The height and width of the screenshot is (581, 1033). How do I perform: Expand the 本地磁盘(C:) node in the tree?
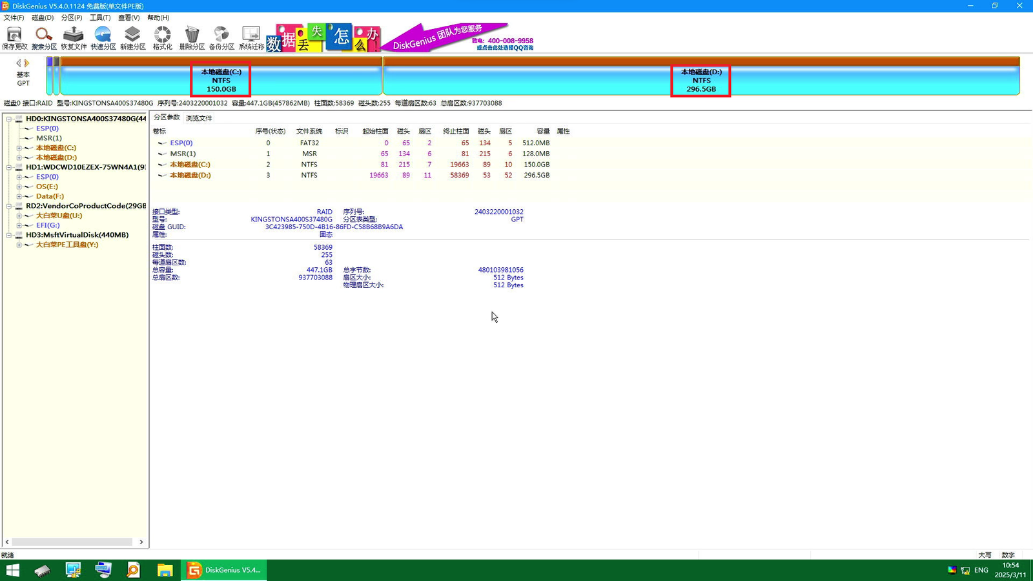[x=19, y=148]
